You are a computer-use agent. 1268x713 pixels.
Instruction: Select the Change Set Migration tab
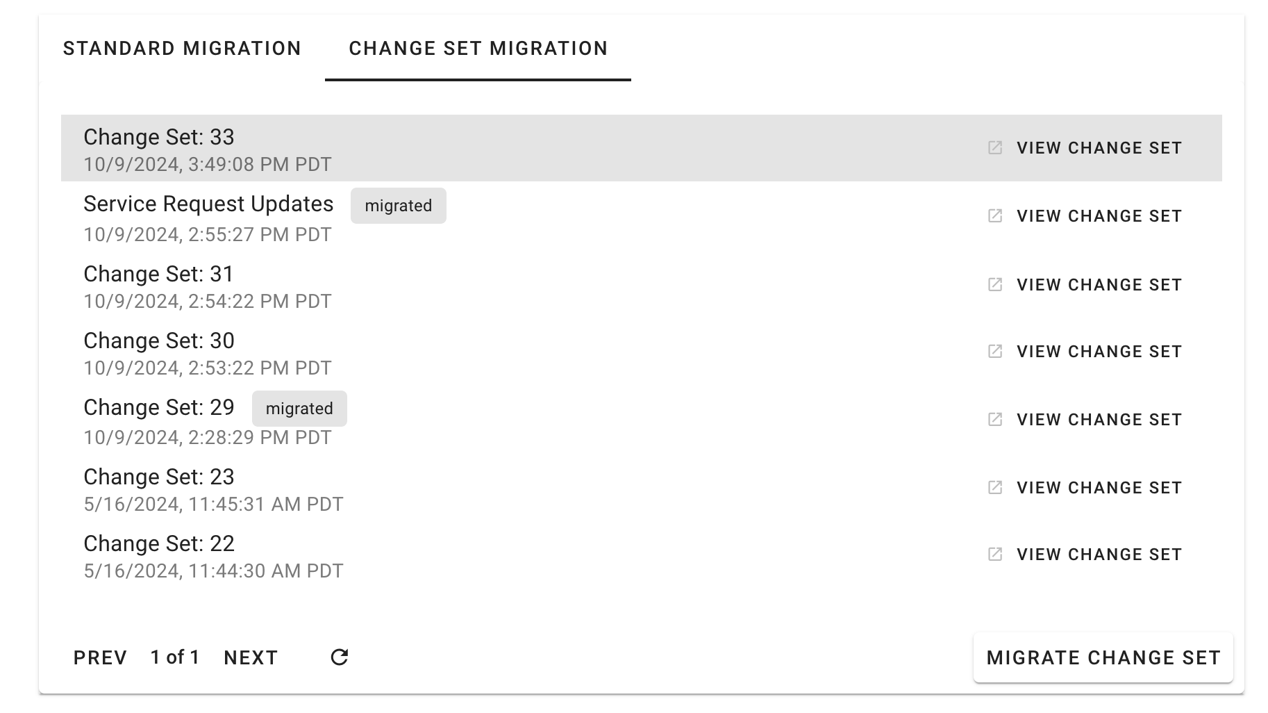[478, 49]
